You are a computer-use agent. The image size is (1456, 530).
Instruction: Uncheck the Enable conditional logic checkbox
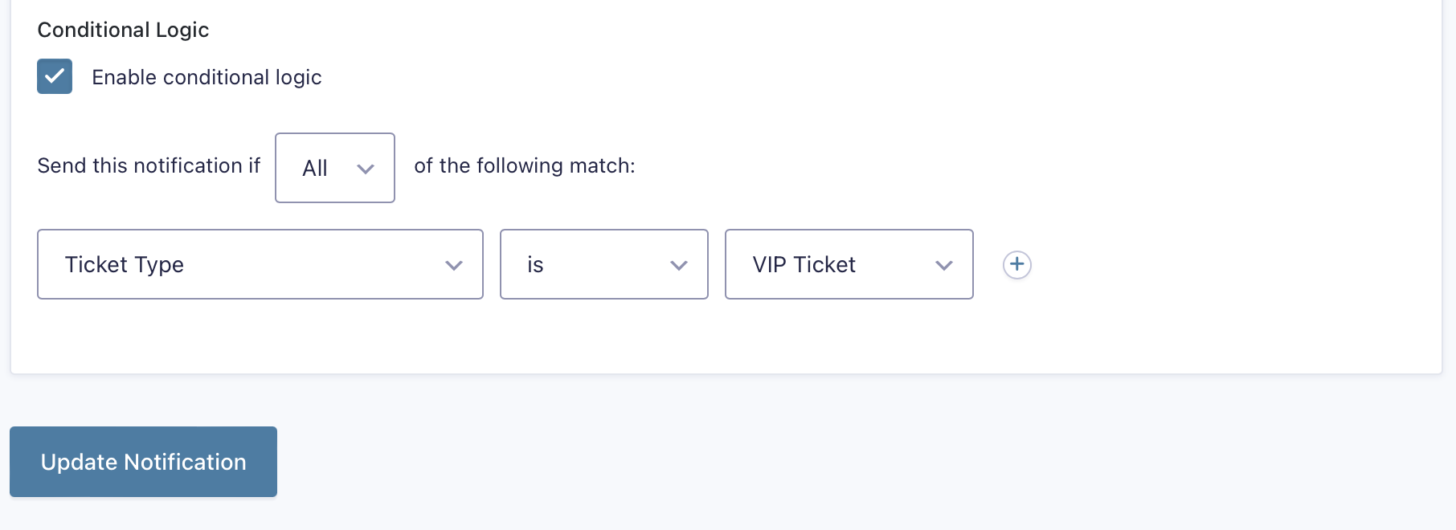point(55,76)
